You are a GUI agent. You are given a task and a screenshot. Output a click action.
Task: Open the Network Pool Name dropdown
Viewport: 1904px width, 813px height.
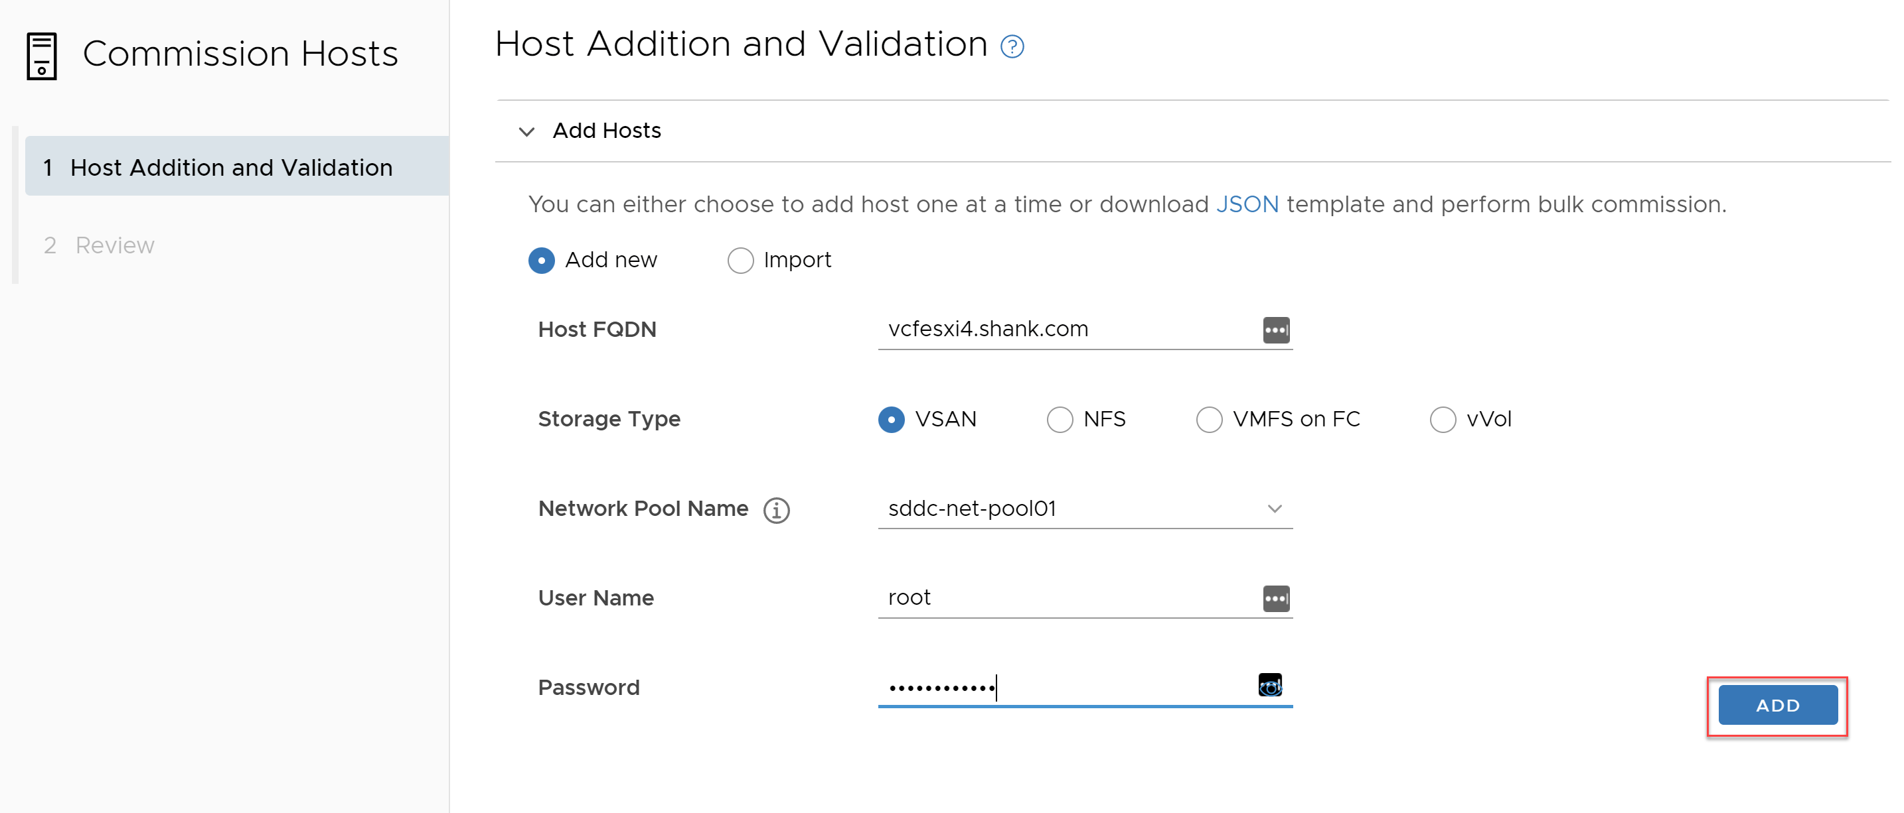[x=1084, y=509]
